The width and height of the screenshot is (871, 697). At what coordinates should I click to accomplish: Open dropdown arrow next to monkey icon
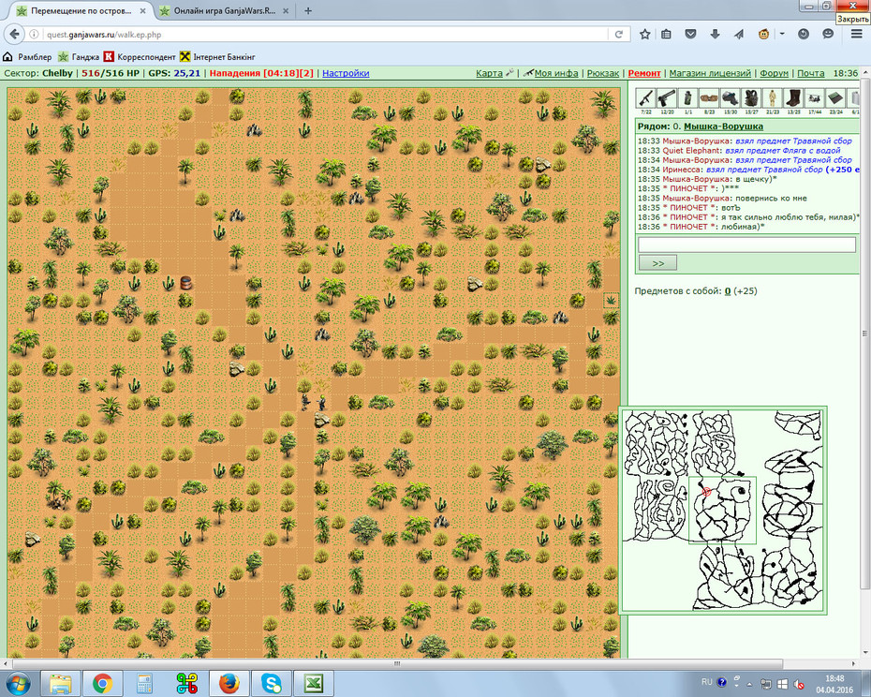point(782,35)
